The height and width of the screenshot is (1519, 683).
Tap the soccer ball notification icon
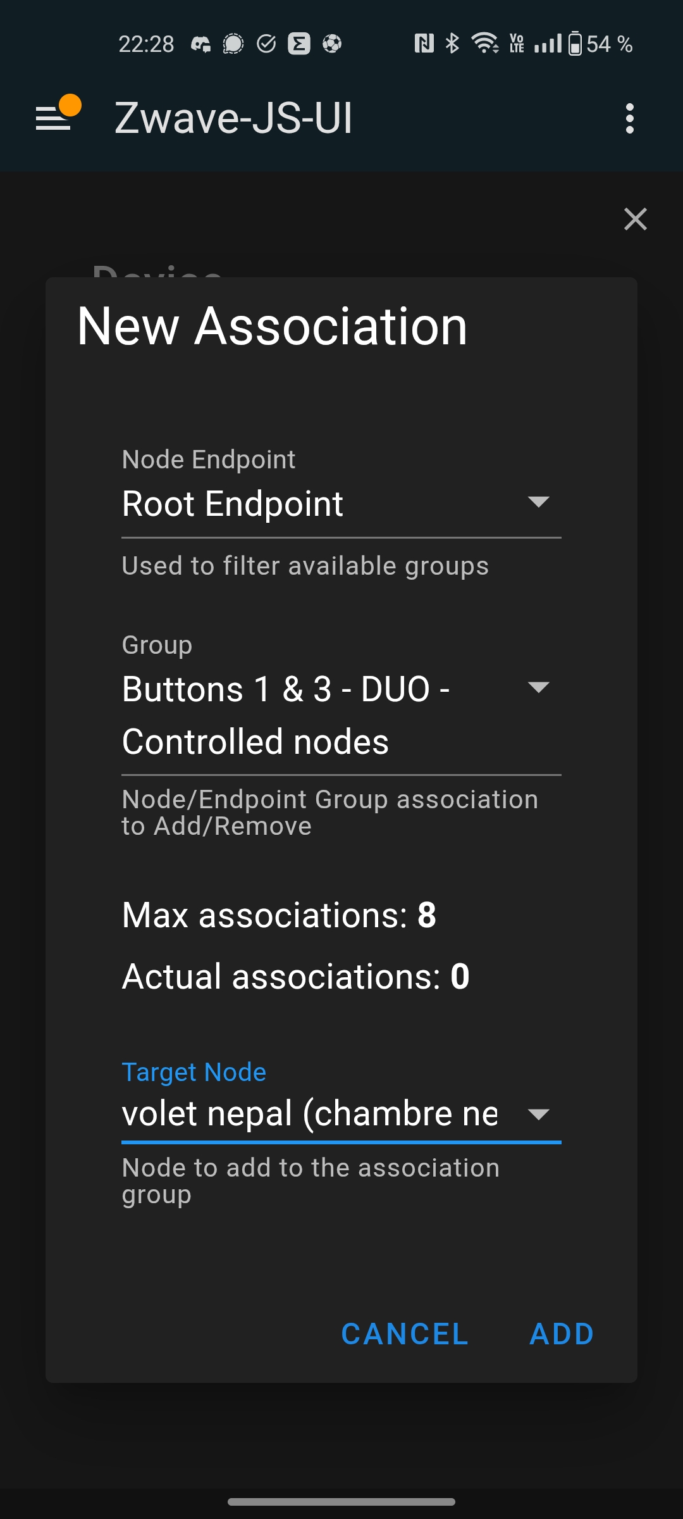pos(332,44)
